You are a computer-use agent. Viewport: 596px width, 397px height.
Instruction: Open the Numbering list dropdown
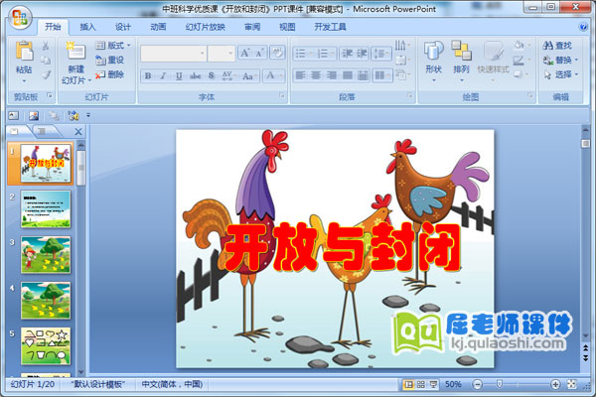(x=326, y=54)
